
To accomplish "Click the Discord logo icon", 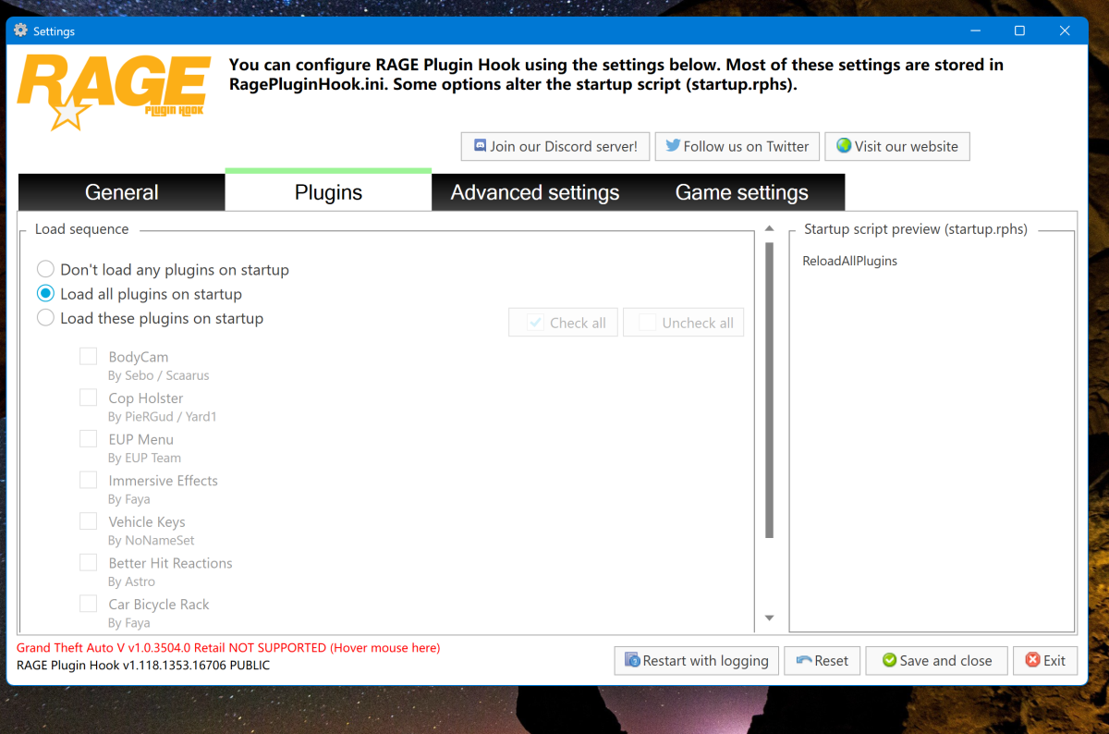I will tap(480, 146).
